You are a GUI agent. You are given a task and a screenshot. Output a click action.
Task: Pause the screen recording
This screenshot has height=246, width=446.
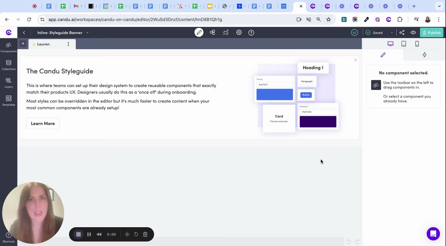[89, 234]
